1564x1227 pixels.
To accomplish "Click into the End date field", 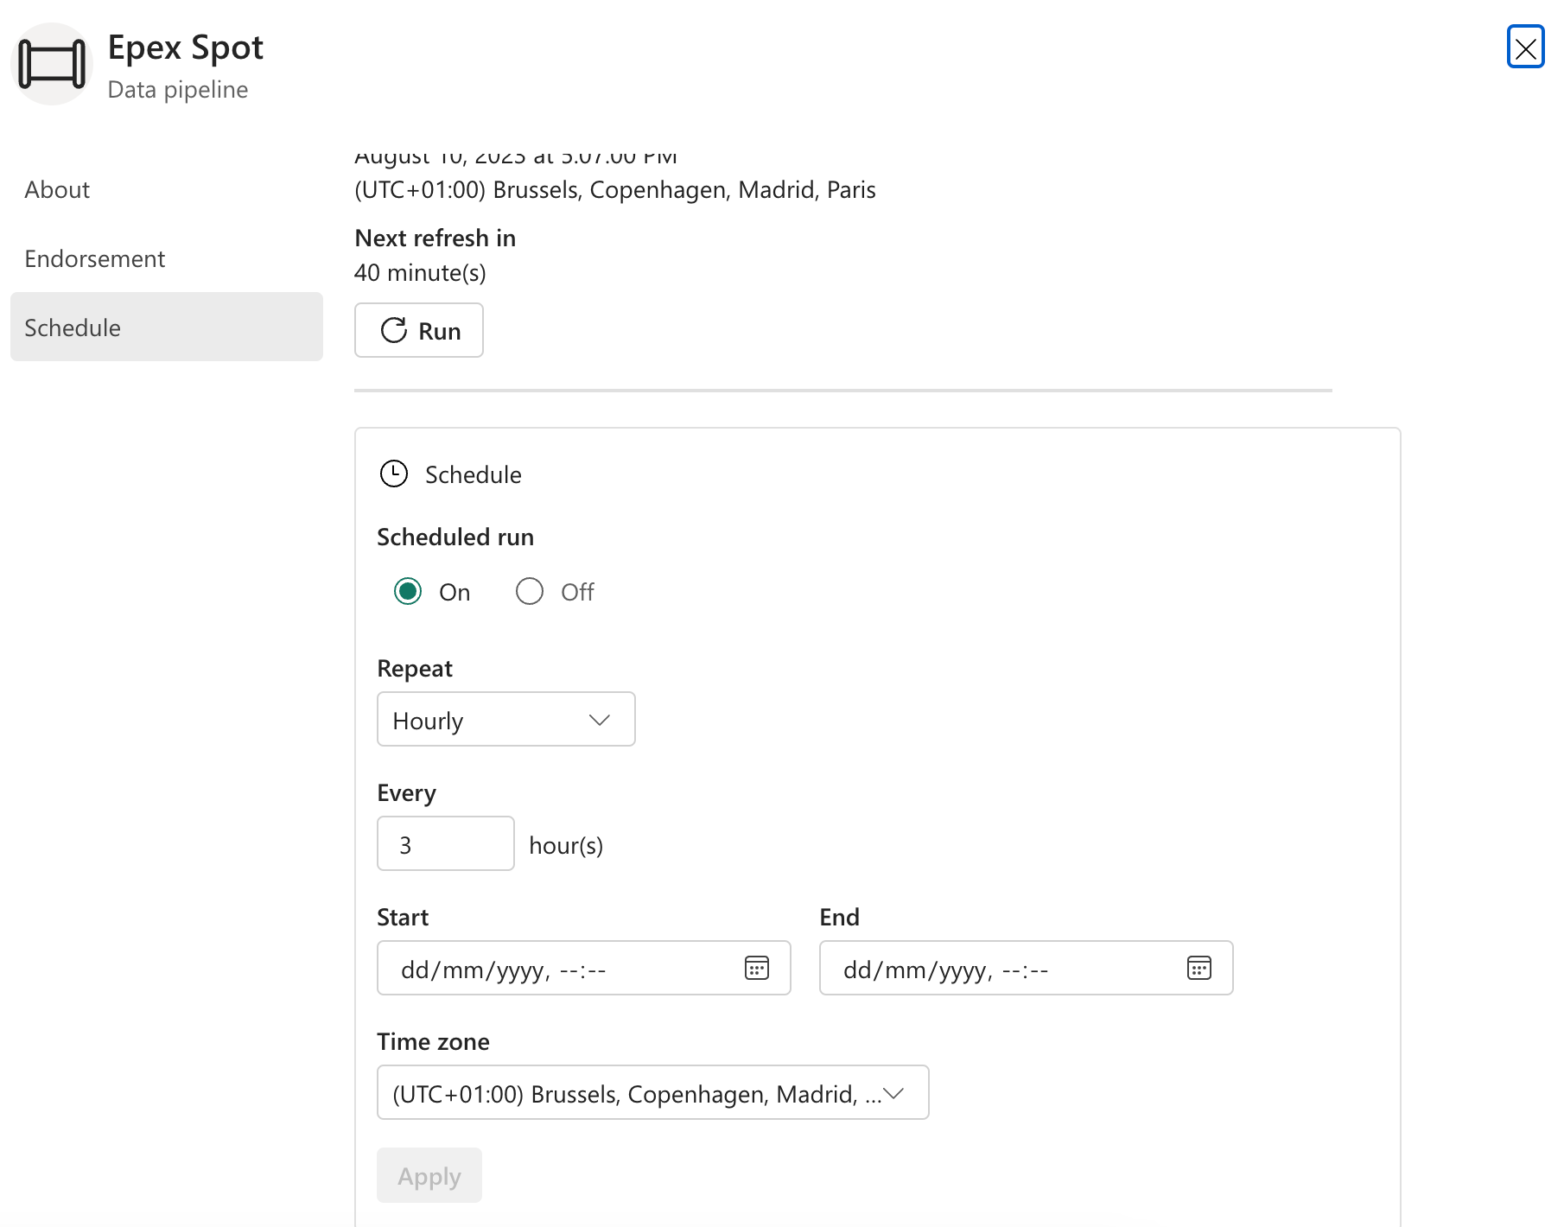I will (994, 969).
